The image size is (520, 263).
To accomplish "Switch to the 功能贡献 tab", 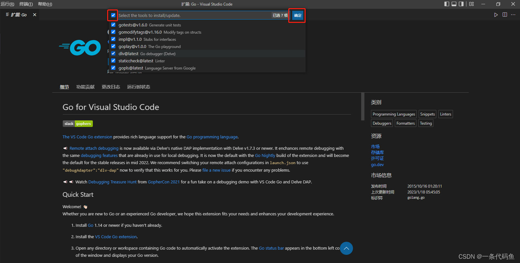I will [x=85, y=87].
